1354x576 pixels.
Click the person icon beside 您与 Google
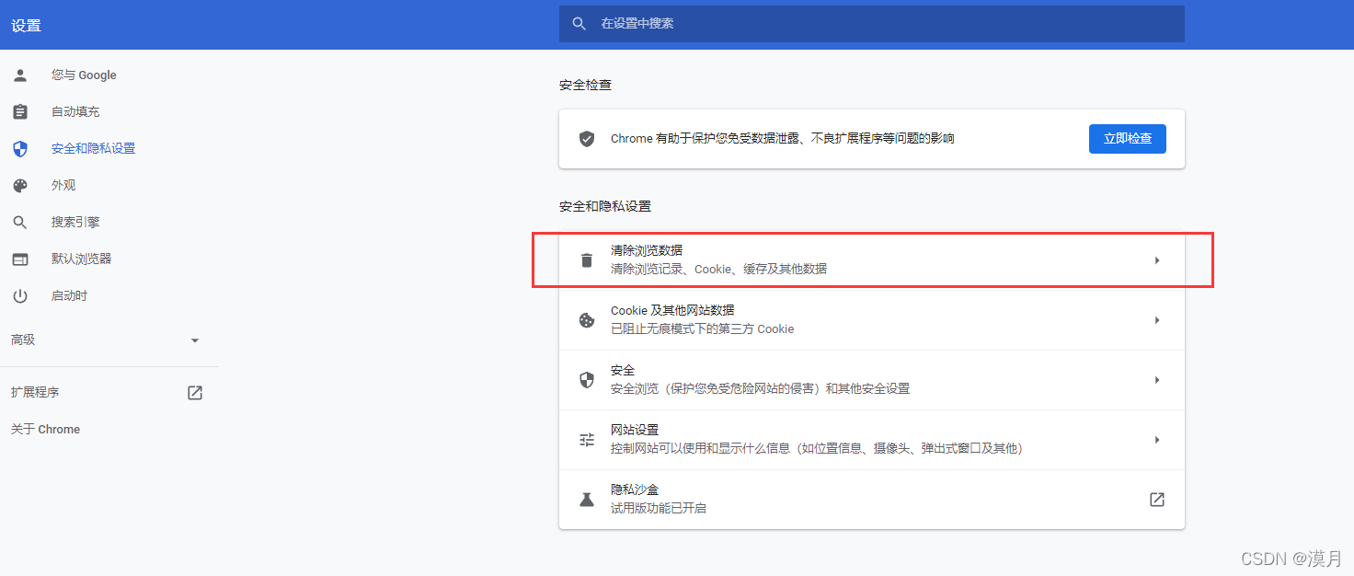point(20,75)
